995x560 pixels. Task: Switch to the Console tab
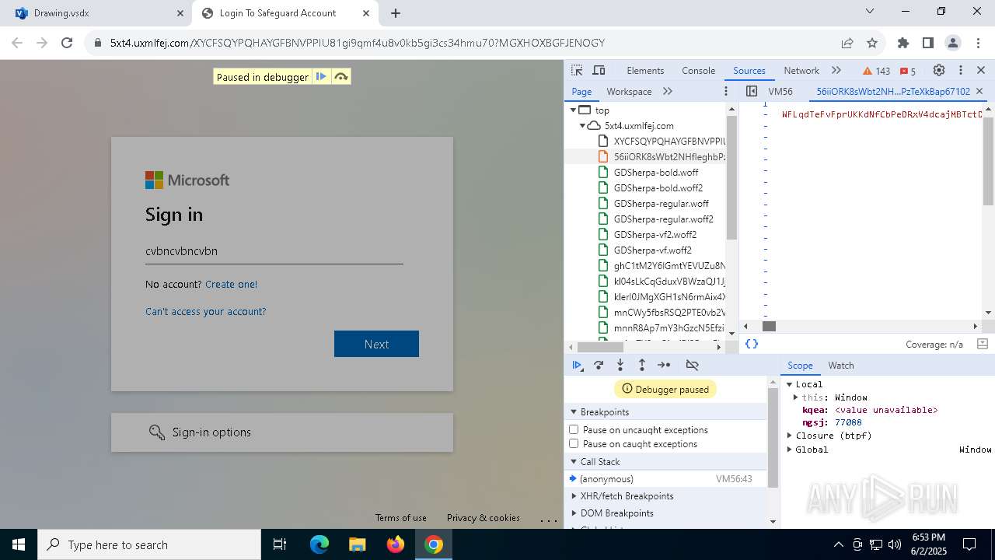pyautogui.click(x=698, y=70)
